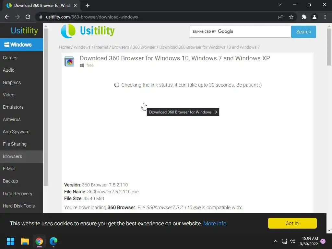The height and width of the screenshot is (249, 332).
Task: Open the Chrome profile icon
Action: tap(314, 17)
